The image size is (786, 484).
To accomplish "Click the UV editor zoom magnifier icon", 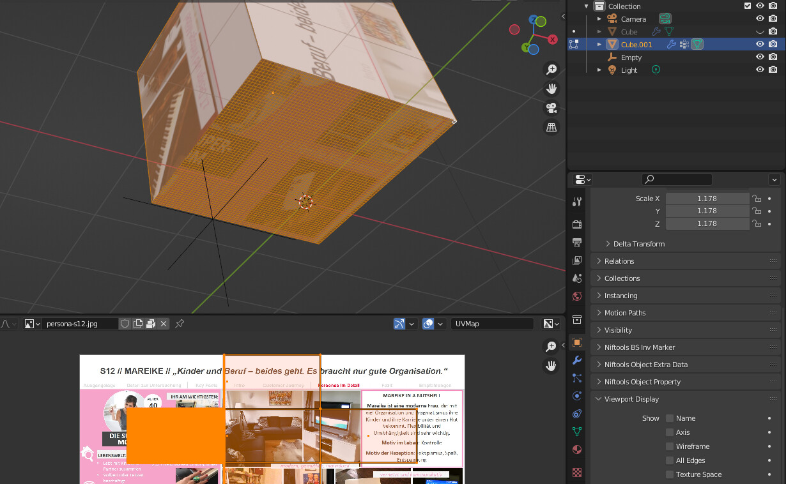I will click(551, 347).
